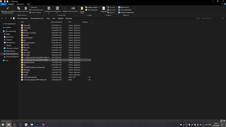Click the New Folder icon
This screenshot has height=127, width=226.
pyautogui.click(x=82, y=8)
